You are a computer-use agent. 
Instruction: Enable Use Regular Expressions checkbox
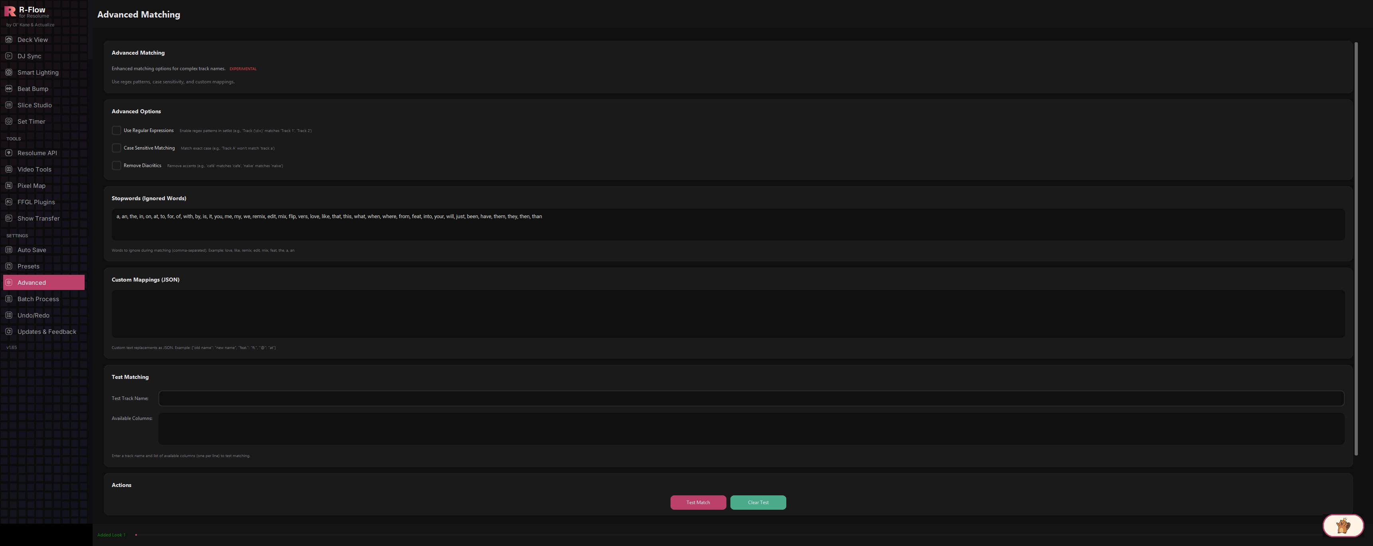coord(116,130)
